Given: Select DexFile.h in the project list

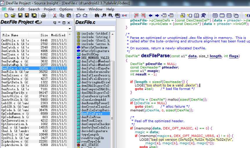Looking at the screenshot, I should click(34, 72).
